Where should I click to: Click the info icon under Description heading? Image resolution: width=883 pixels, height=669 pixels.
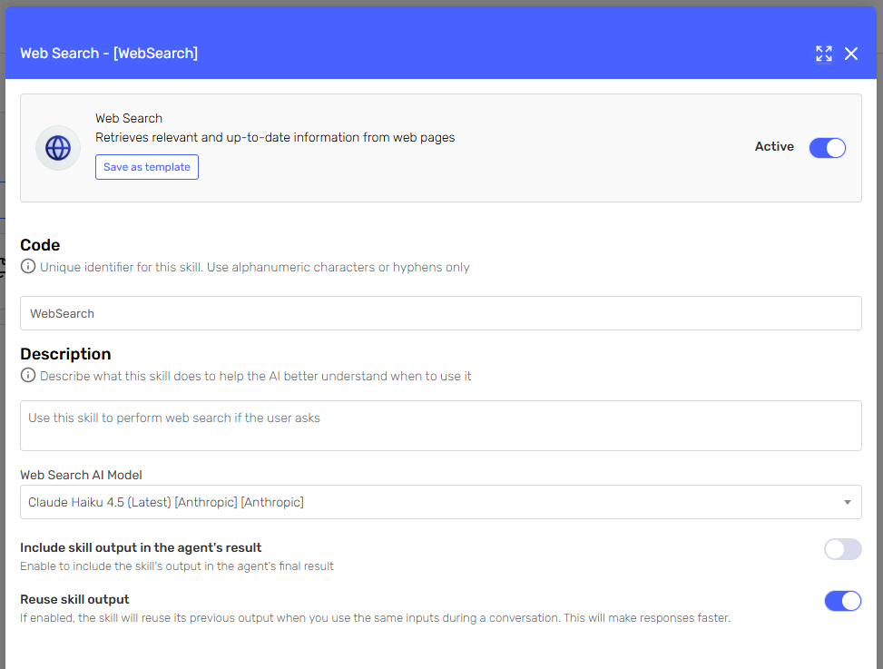point(28,376)
